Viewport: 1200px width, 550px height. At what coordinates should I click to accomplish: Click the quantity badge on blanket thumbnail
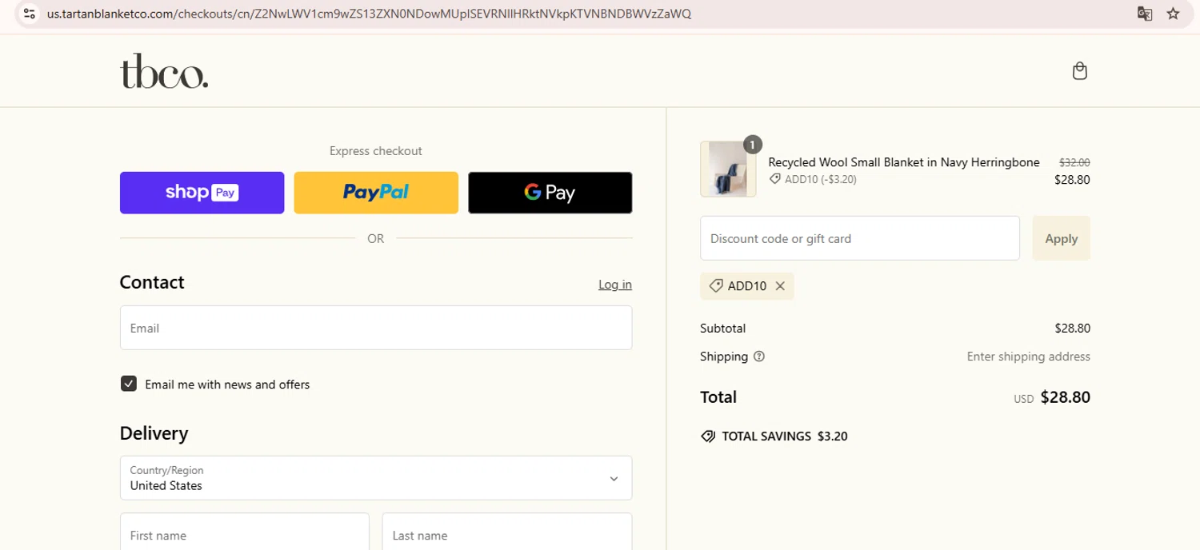click(752, 145)
